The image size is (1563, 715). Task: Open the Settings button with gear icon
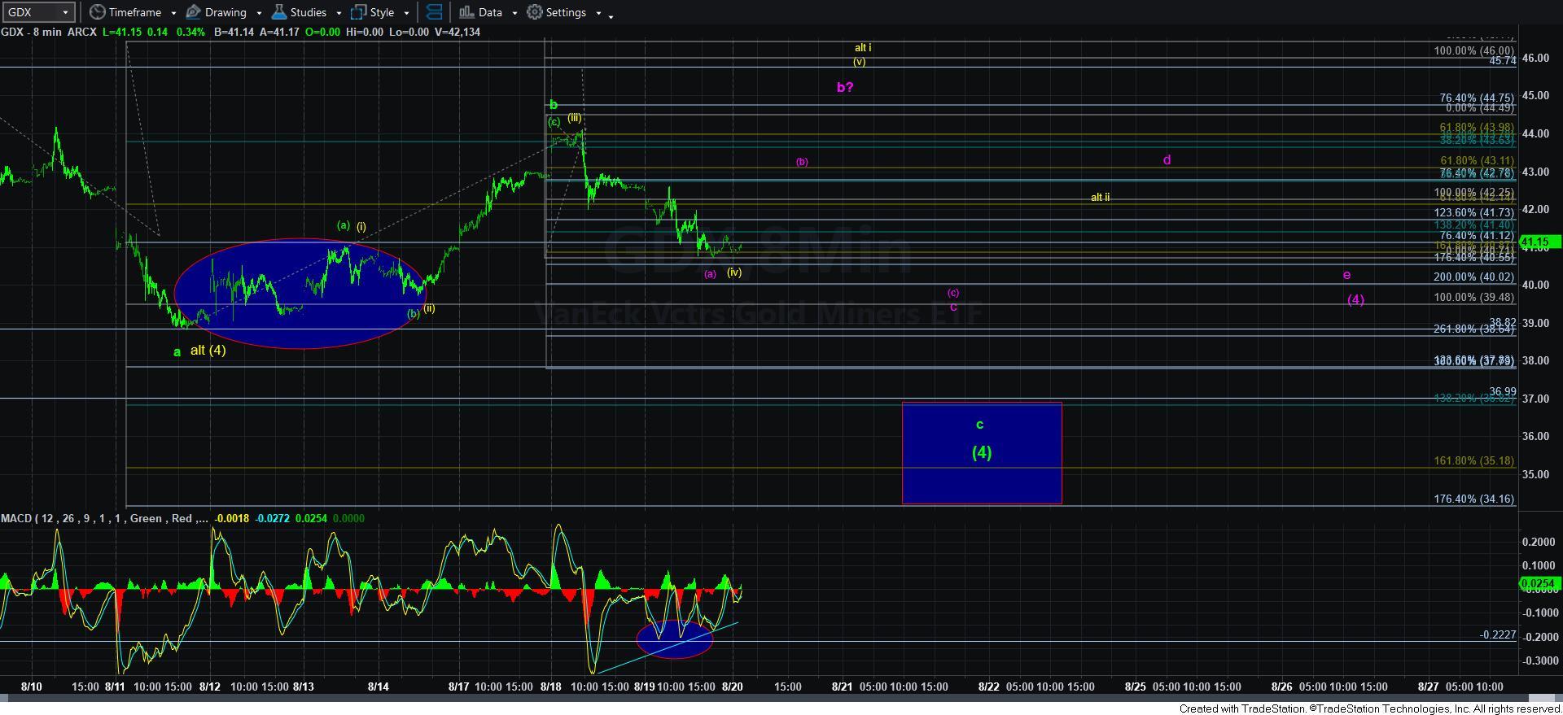point(556,12)
